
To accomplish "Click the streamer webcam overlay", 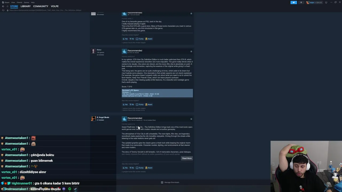I will 306,166.
